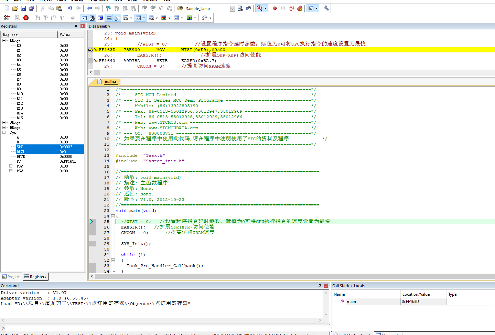Image resolution: width=495 pixels, height=335 pixels.
Task: Toggle pin on the Registers panel
Action: coord(76,26)
